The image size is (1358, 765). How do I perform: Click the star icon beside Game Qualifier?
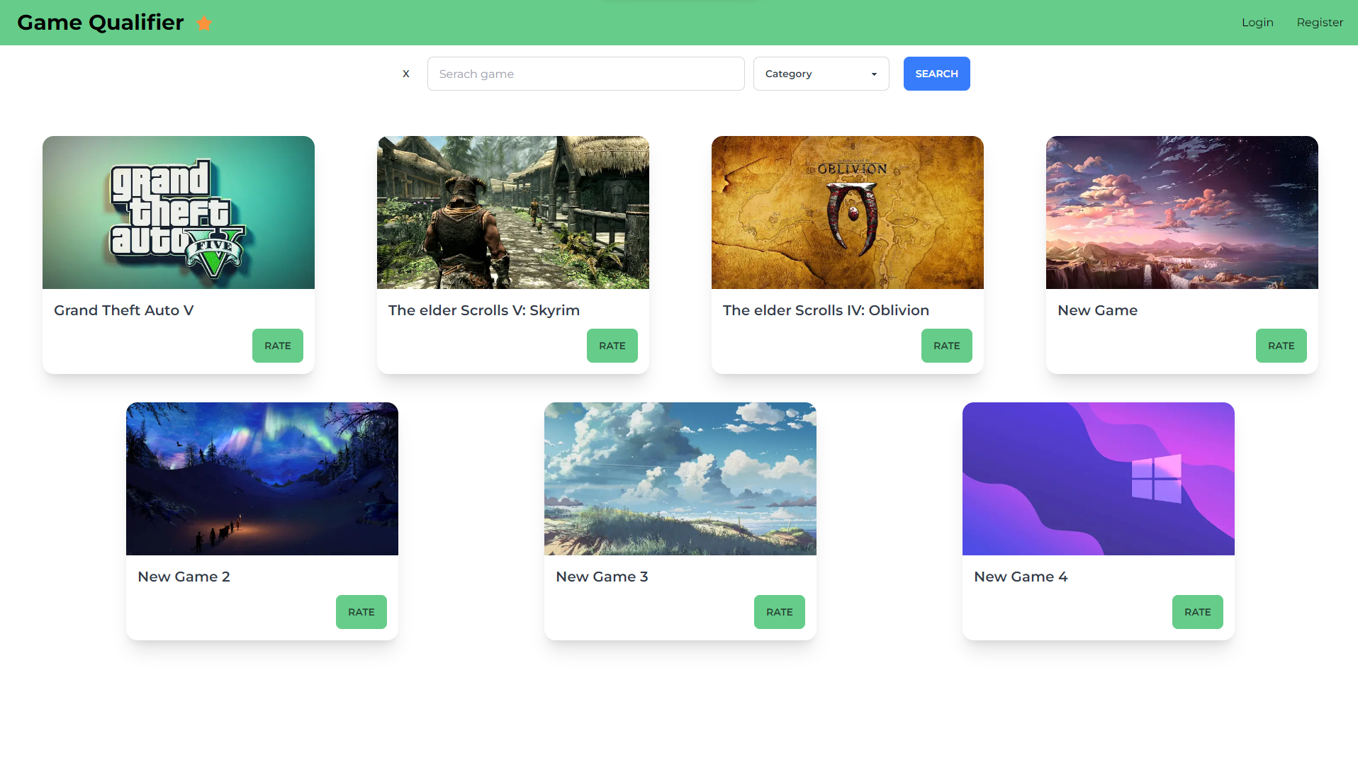coord(205,23)
